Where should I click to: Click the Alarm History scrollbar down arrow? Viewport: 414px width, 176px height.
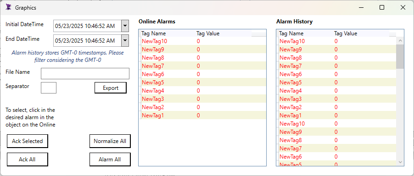400,162
